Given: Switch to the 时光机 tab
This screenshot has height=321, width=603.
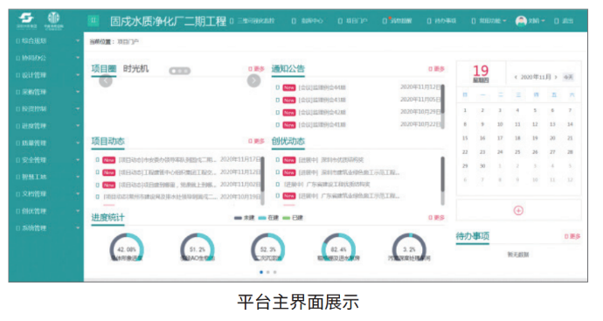Looking at the screenshot, I should pos(135,68).
